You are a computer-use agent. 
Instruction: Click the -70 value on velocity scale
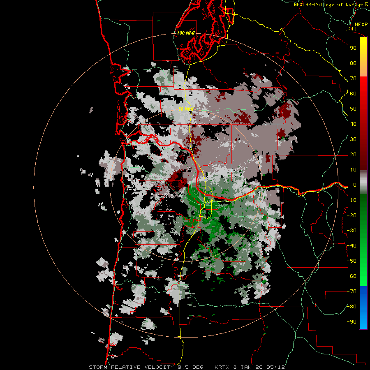351,291
